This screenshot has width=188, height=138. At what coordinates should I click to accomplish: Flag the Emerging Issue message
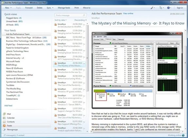[84, 51]
